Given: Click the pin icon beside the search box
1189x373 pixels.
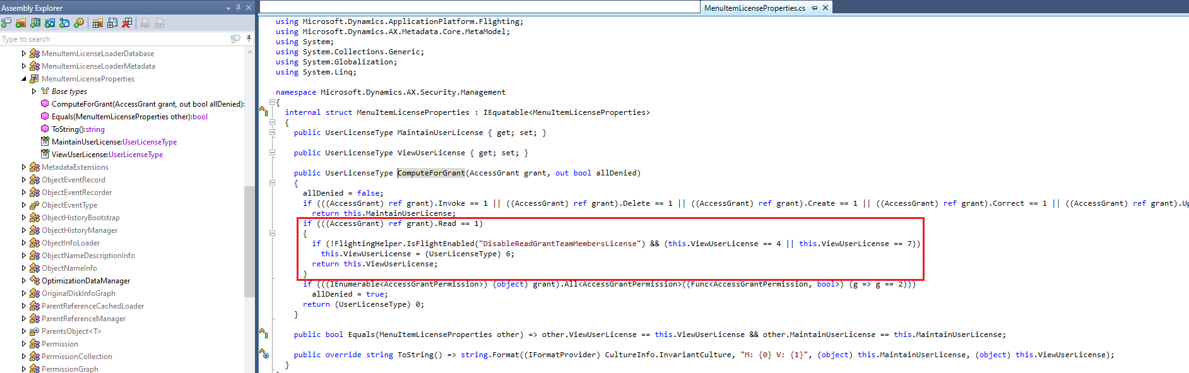Looking at the screenshot, I should tap(249, 39).
